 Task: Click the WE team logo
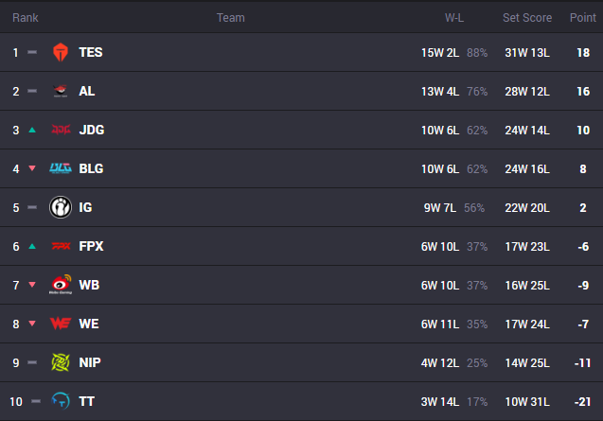click(x=61, y=324)
